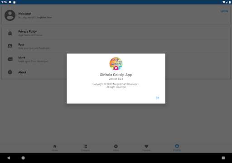
Task: Go to the Video tab
Action: click(116, 148)
